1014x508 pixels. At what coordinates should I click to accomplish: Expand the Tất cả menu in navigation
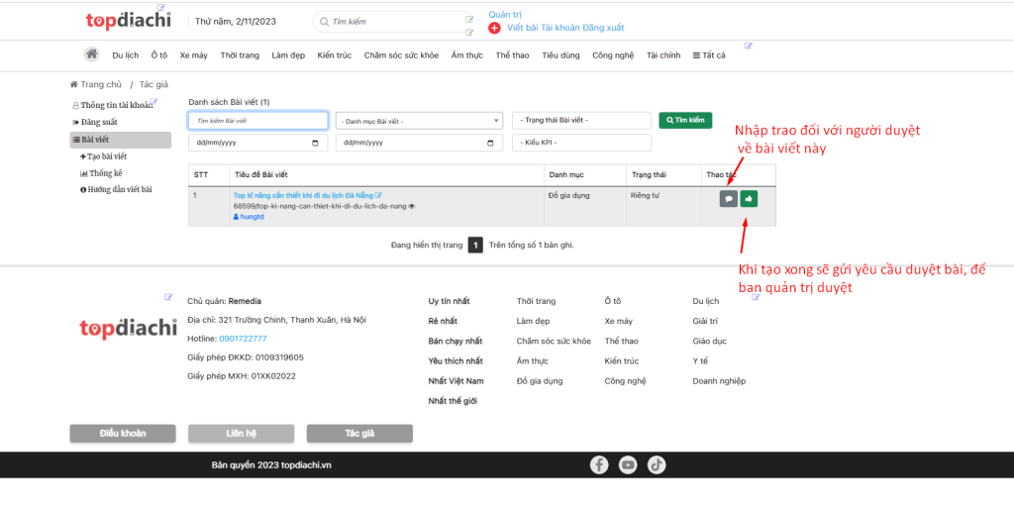(x=709, y=55)
